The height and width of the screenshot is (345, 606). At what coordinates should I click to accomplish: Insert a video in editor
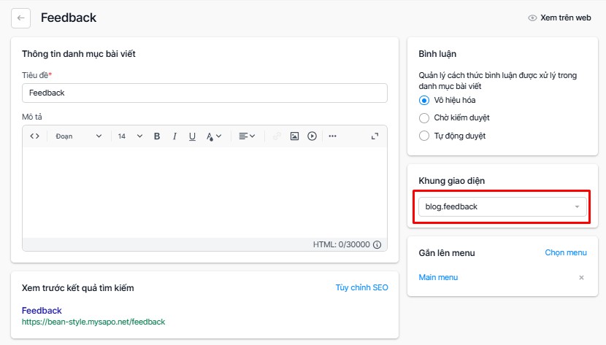[x=312, y=136]
